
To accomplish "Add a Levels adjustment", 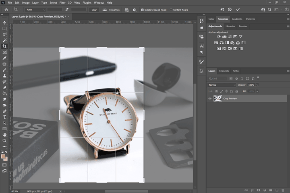I will pyautogui.click(x=224, y=37).
